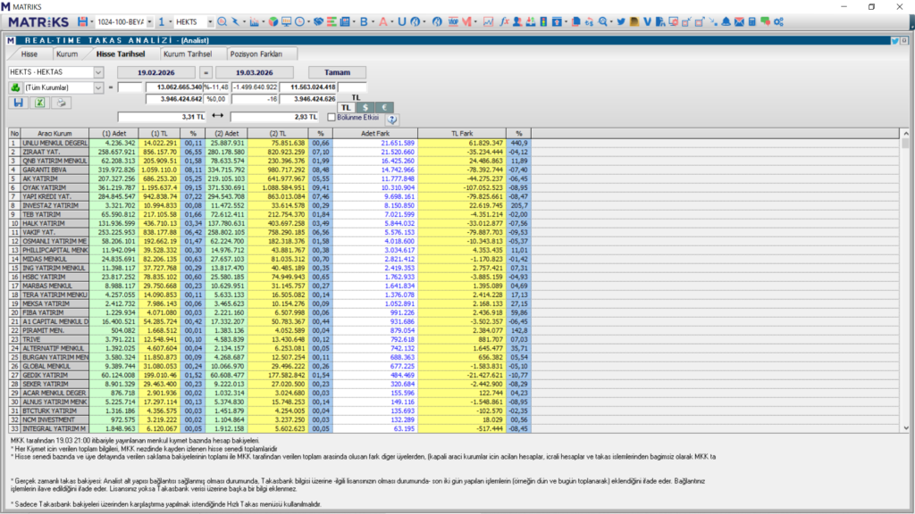Open the end date 19.03.2026 picker
Image resolution: width=915 pixels, height=514 pixels.
[255, 72]
